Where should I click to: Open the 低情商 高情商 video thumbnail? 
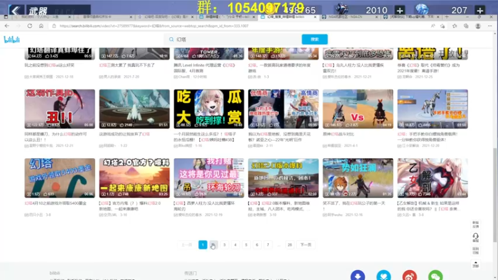pyautogui.click(x=283, y=109)
